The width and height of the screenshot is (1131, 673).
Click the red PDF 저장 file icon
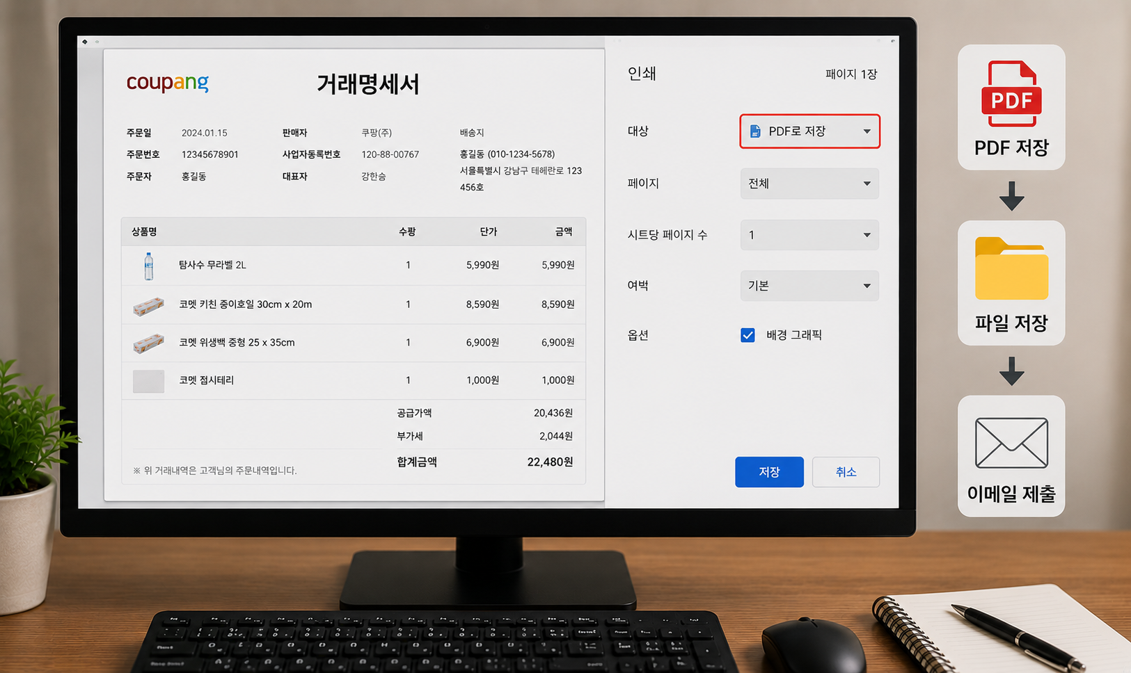[1011, 93]
